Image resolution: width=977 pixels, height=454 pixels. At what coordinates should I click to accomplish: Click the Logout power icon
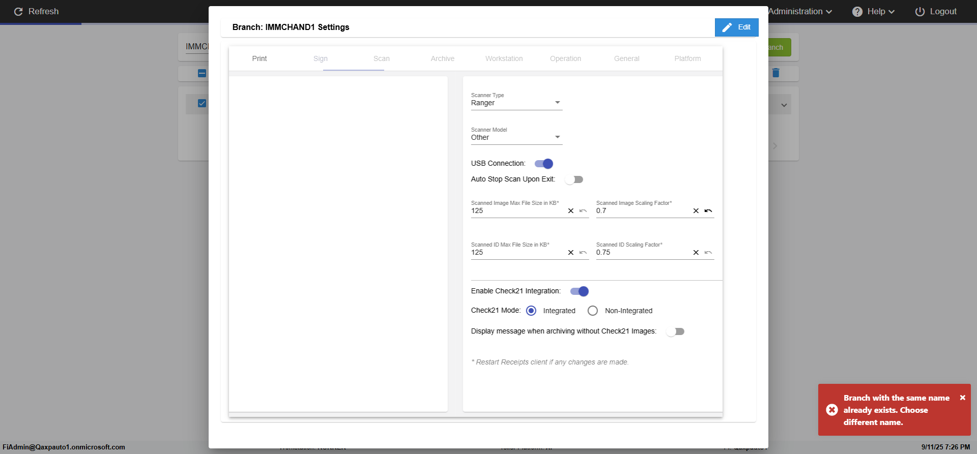coord(919,12)
